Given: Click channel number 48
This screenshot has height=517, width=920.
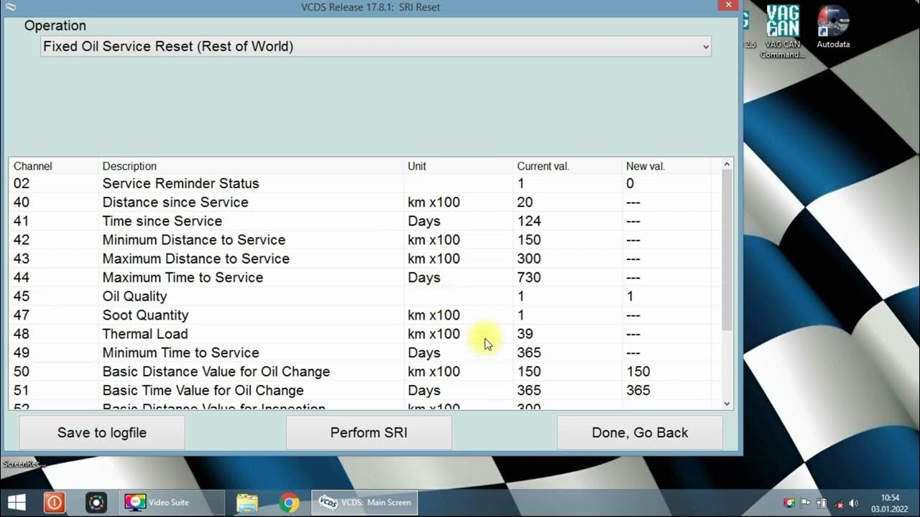Looking at the screenshot, I should (x=22, y=334).
